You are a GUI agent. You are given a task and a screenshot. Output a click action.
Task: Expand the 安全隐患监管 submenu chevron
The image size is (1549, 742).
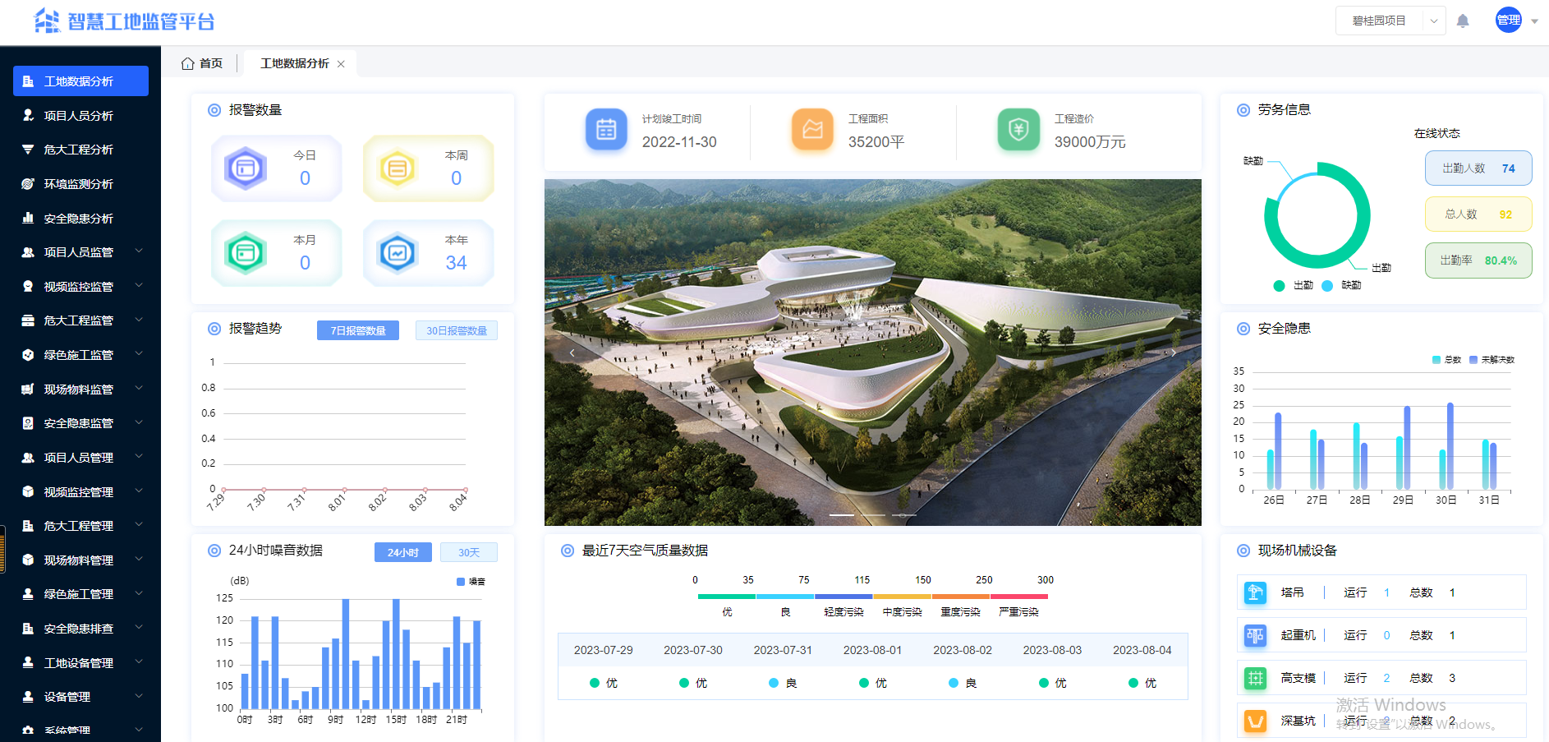click(x=139, y=422)
